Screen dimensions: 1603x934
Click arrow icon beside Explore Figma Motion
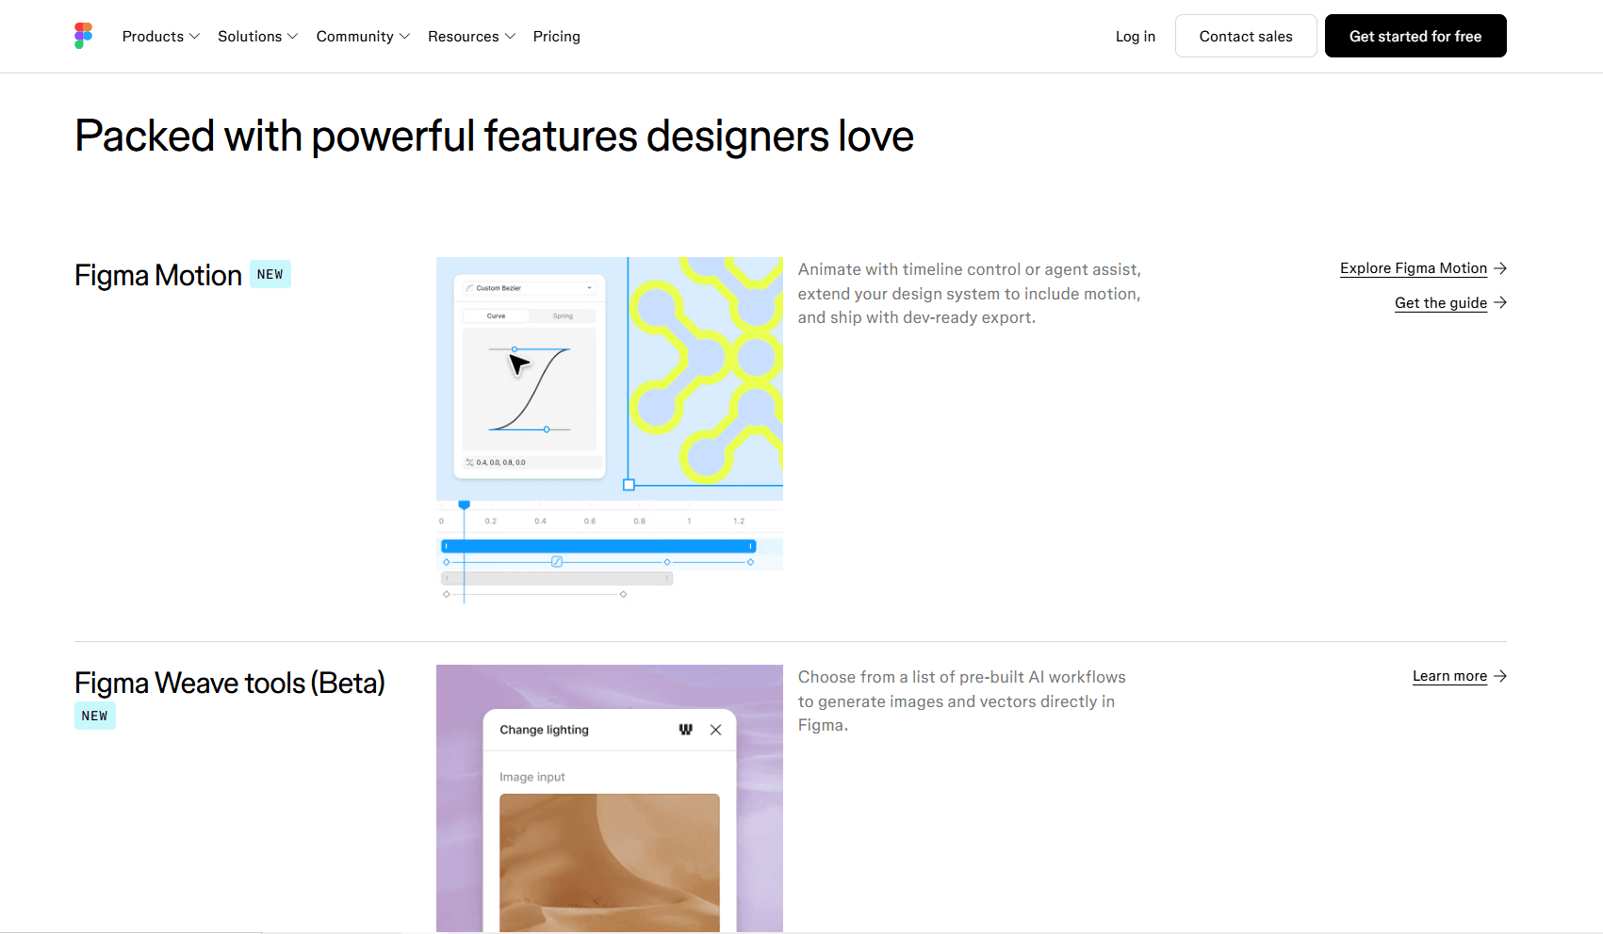1500,268
